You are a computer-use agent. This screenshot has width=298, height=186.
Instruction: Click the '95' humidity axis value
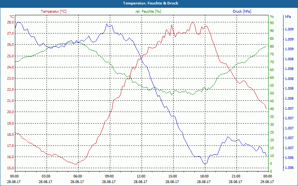pos(272,23)
